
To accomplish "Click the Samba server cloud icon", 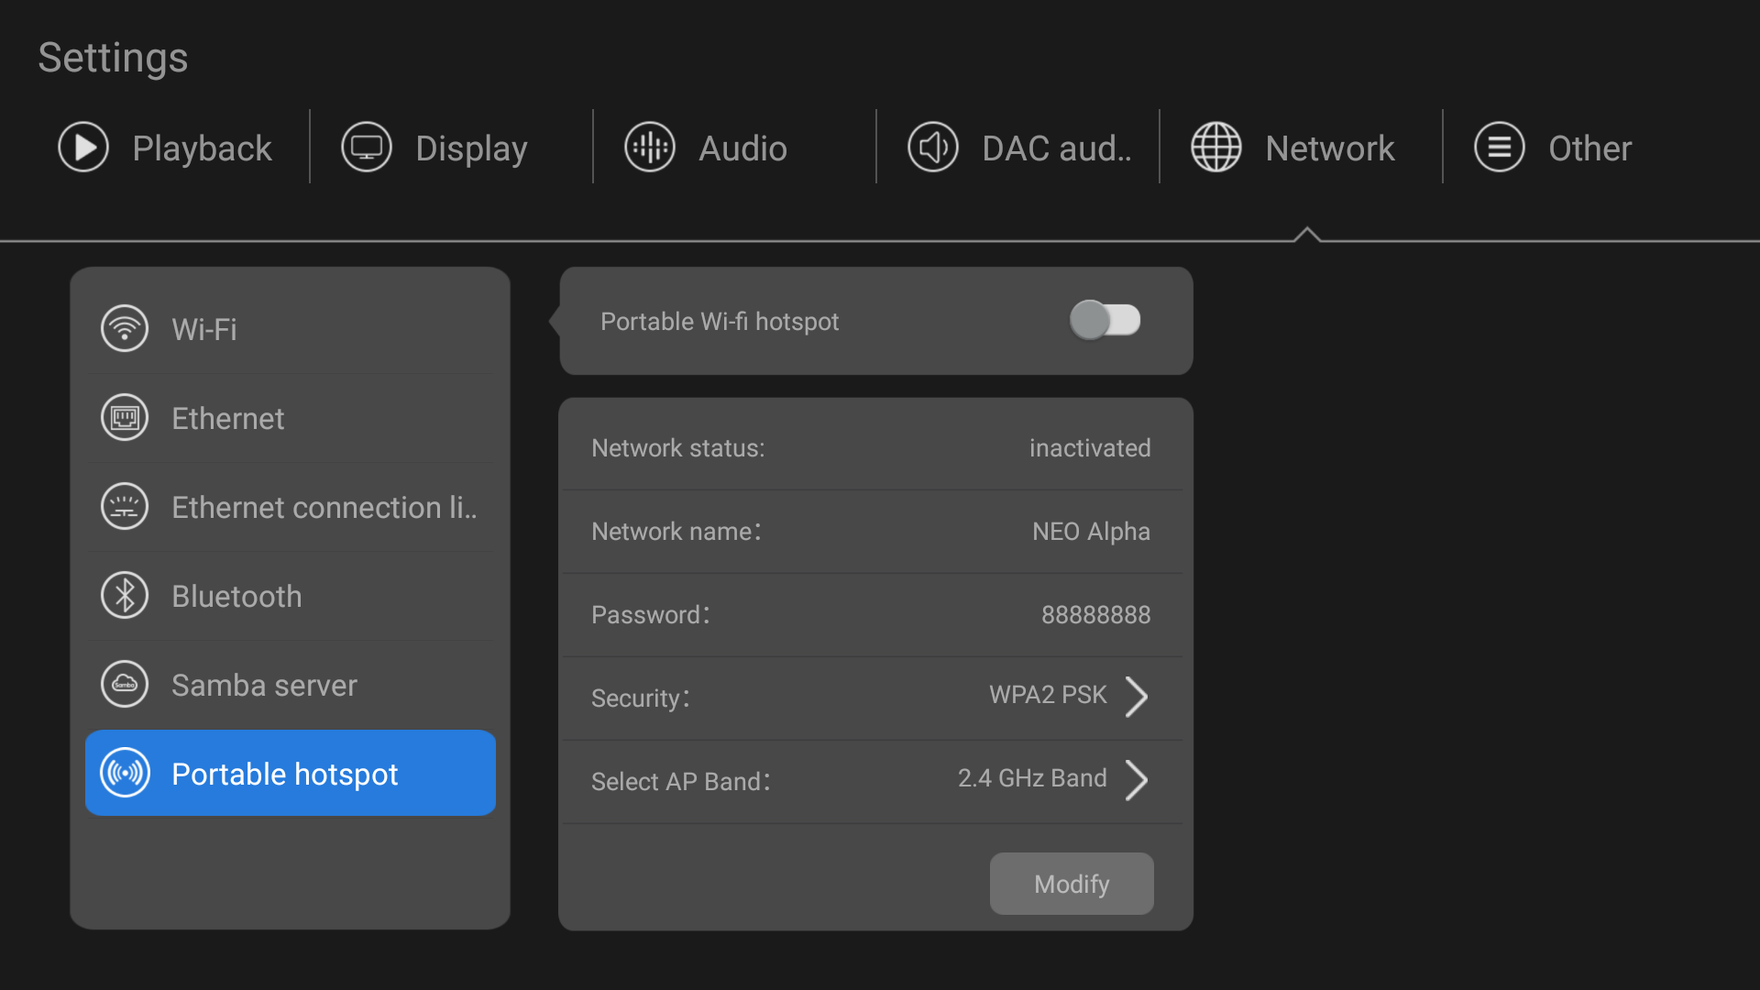I will click(x=125, y=684).
